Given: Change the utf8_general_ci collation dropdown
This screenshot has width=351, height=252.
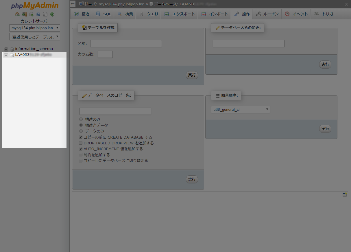Looking at the screenshot, I should (240, 109).
